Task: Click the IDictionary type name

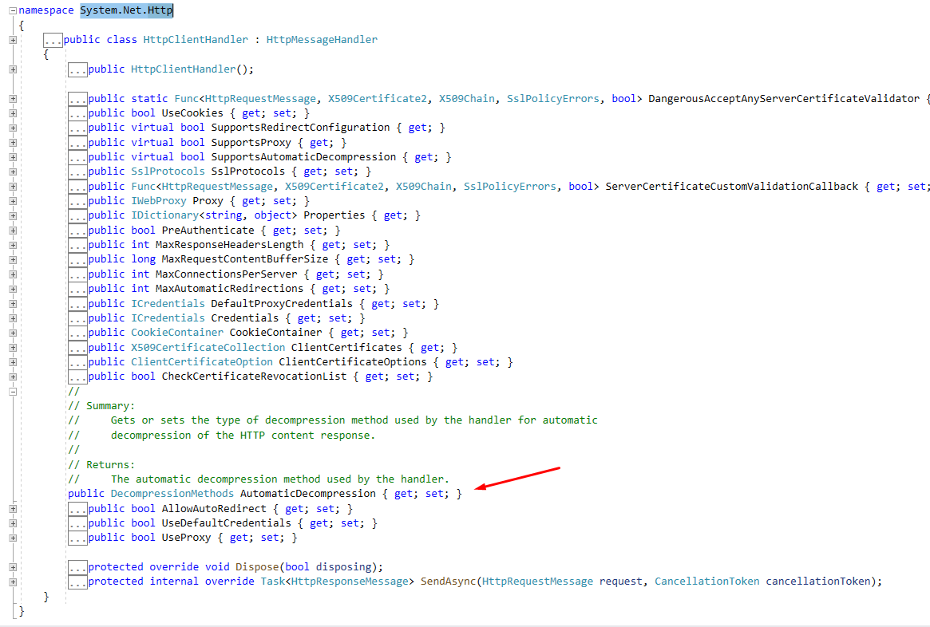Action: click(165, 215)
